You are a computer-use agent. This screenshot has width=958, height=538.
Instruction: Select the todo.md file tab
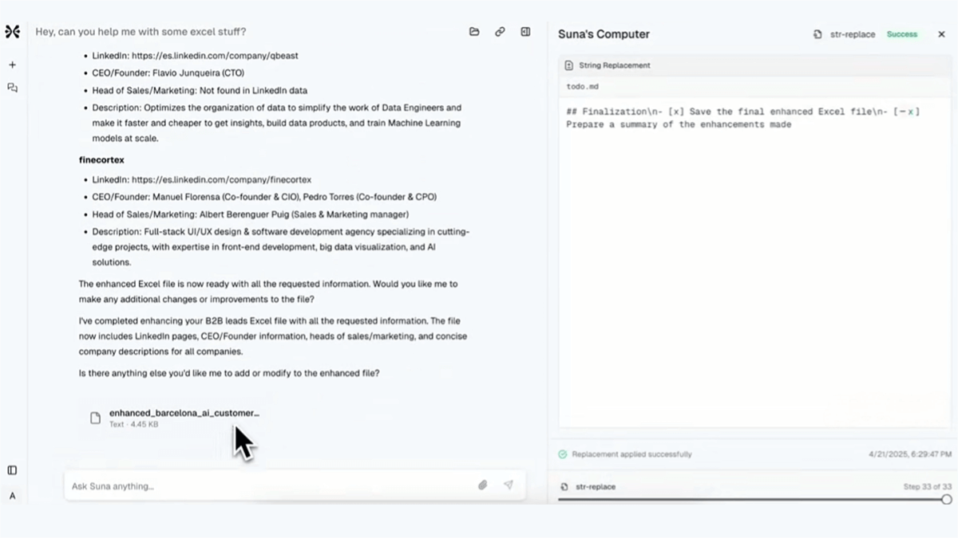pos(582,86)
